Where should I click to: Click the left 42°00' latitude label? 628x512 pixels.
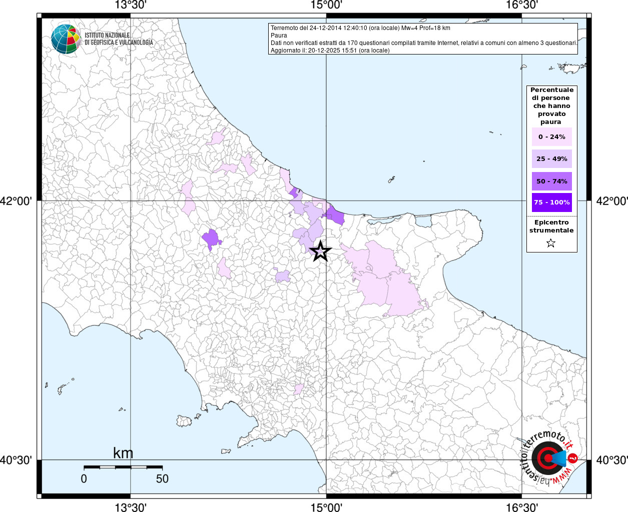click(17, 201)
